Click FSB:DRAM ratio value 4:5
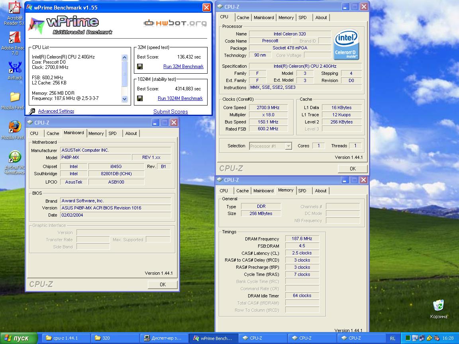This screenshot has height=344, width=459. pyautogui.click(x=302, y=246)
